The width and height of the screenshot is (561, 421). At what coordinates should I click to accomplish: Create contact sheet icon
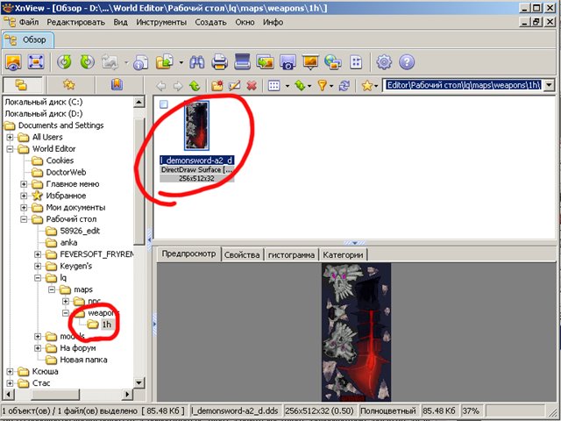(x=356, y=62)
